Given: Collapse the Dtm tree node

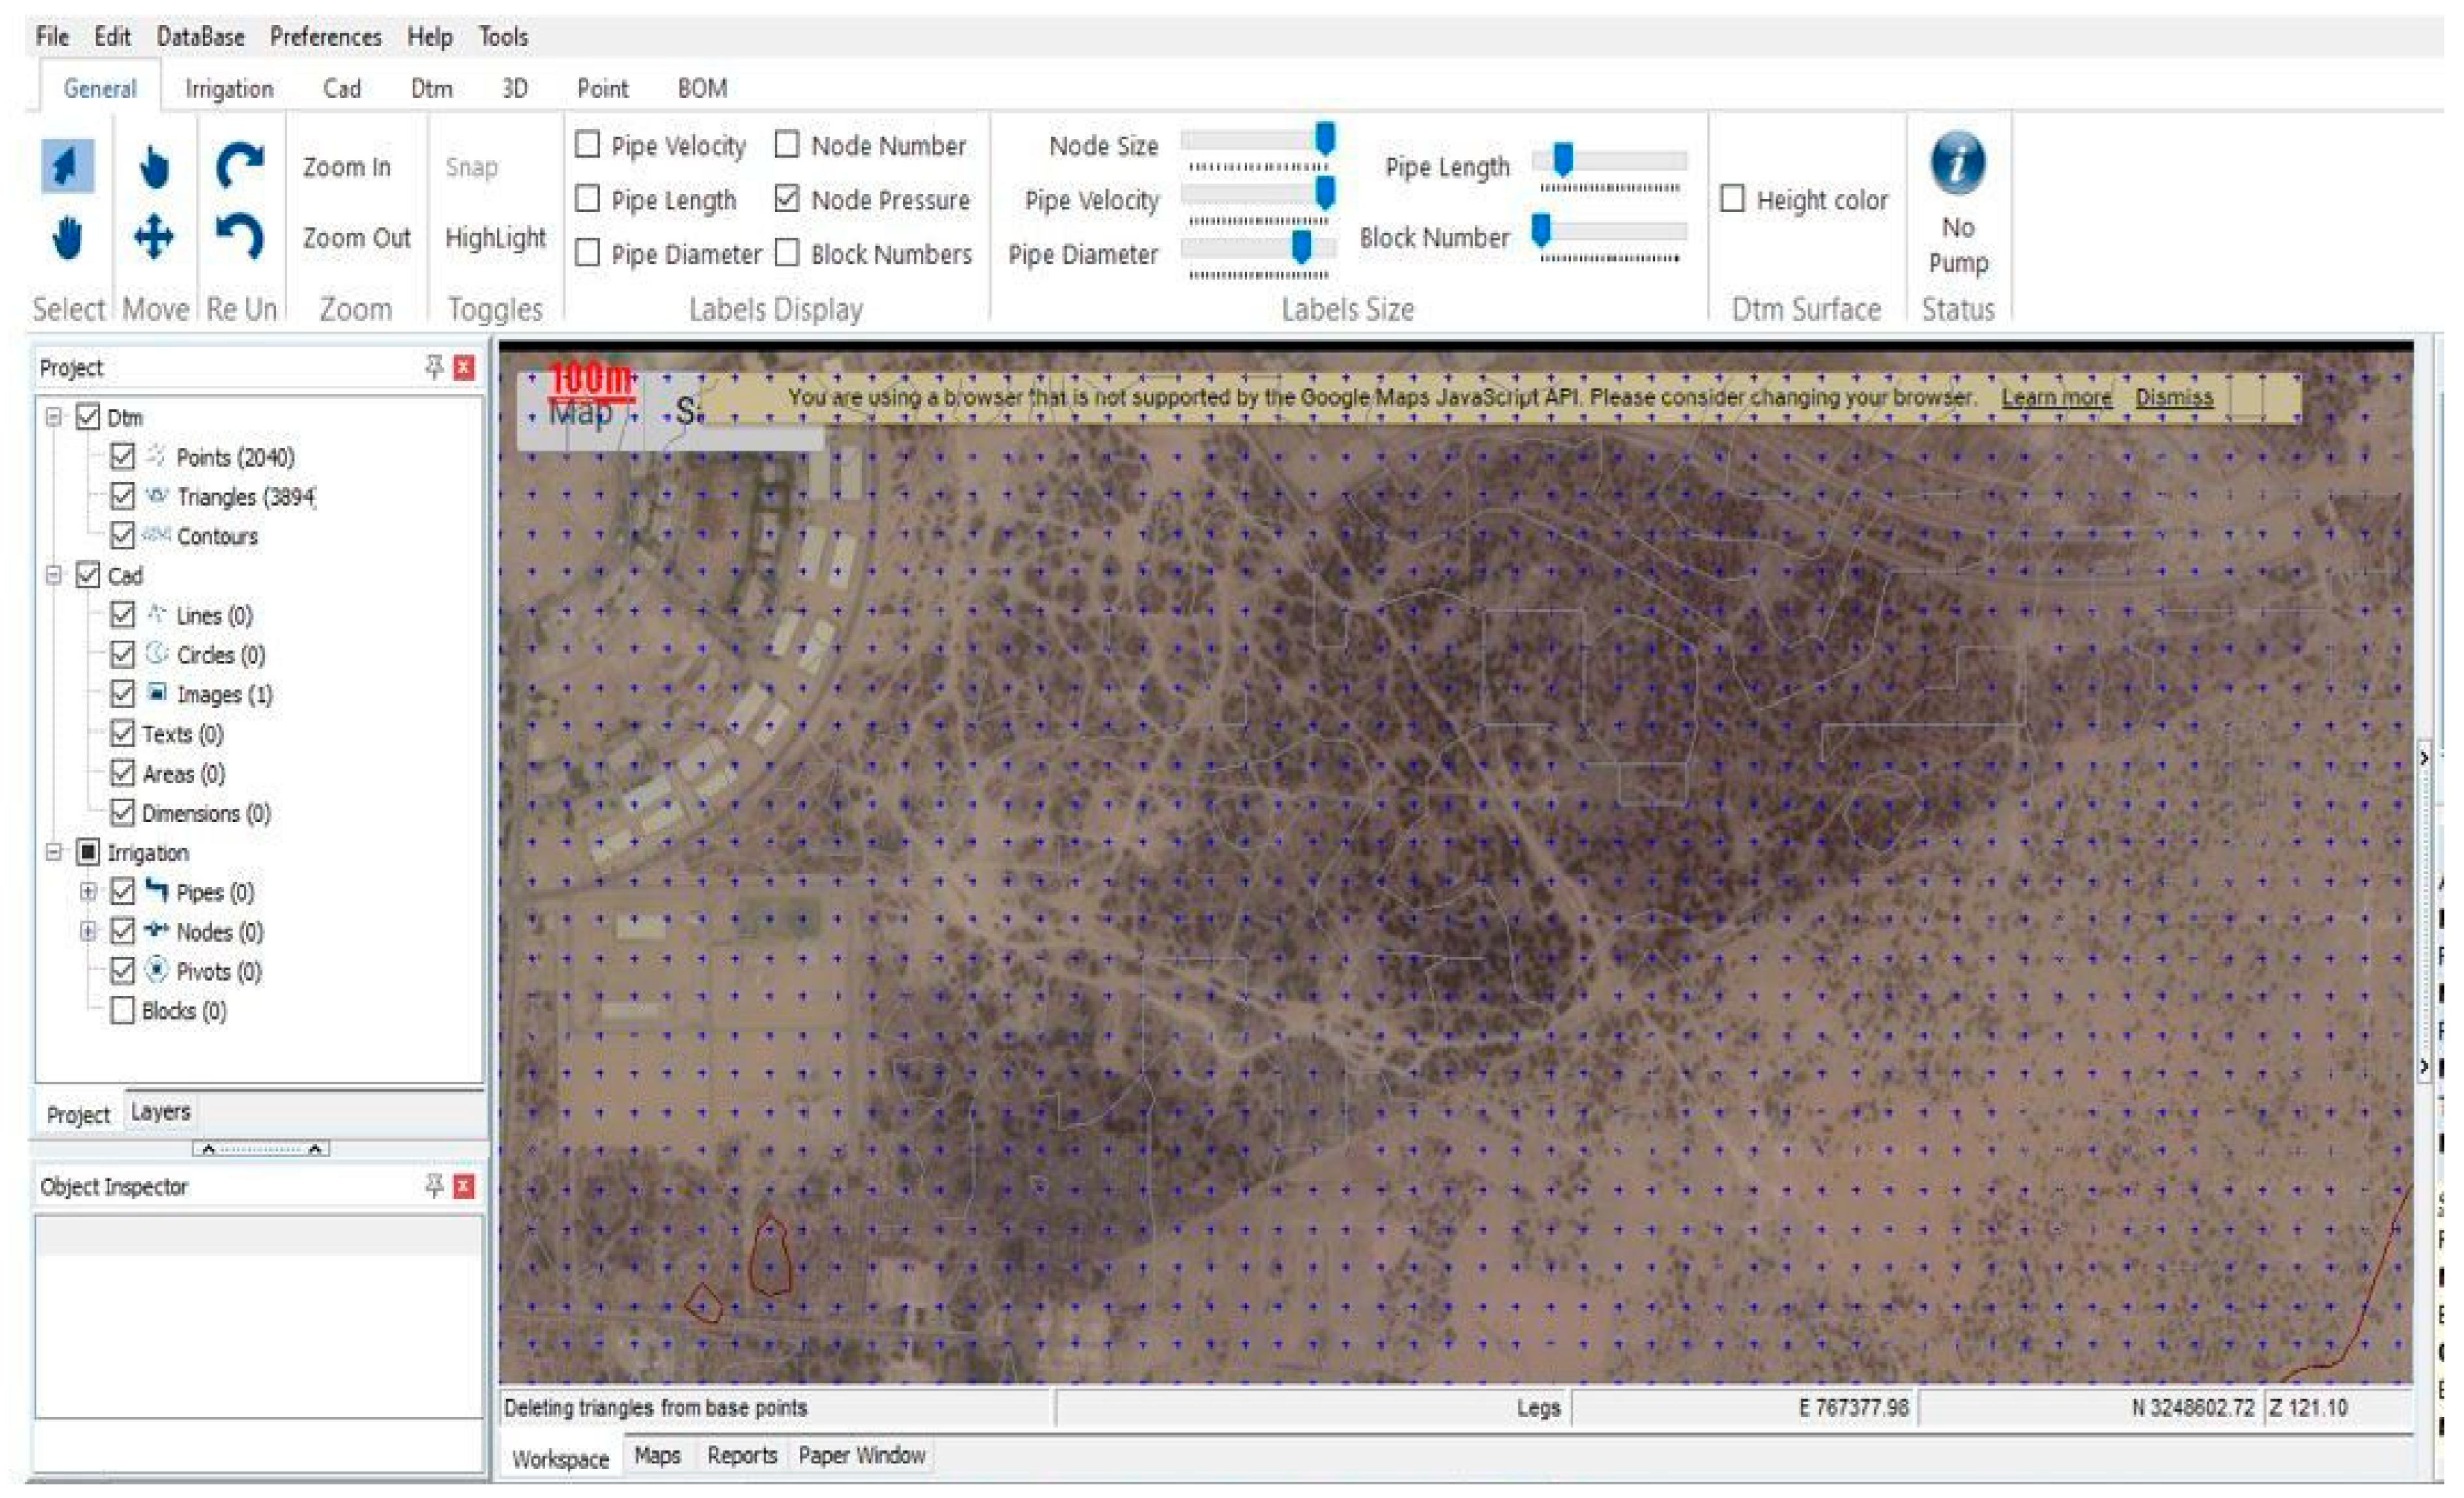Looking at the screenshot, I should coord(54,417).
